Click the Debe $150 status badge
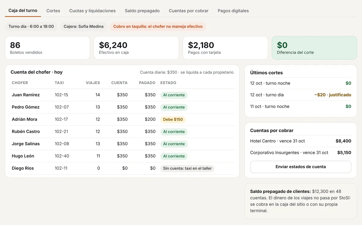The height and width of the screenshot is (225, 362). click(x=173, y=120)
